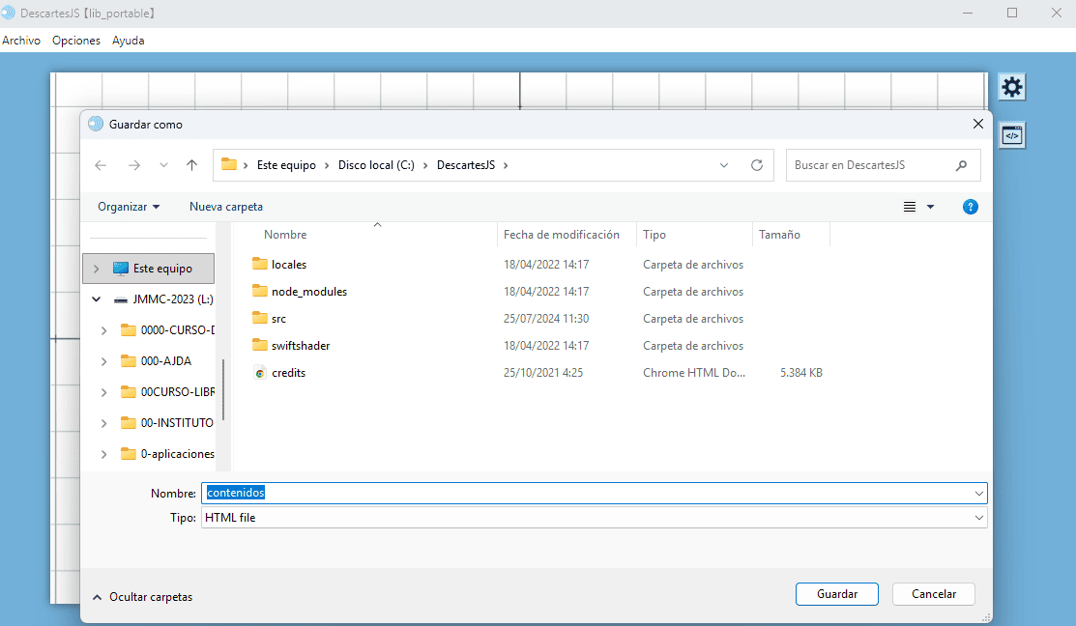Open the Opciones menu
The image size is (1076, 626).
coord(76,41)
